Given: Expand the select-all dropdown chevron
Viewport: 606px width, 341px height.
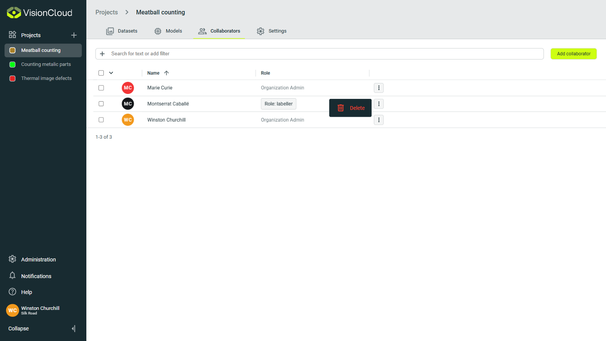Looking at the screenshot, I should (x=111, y=73).
